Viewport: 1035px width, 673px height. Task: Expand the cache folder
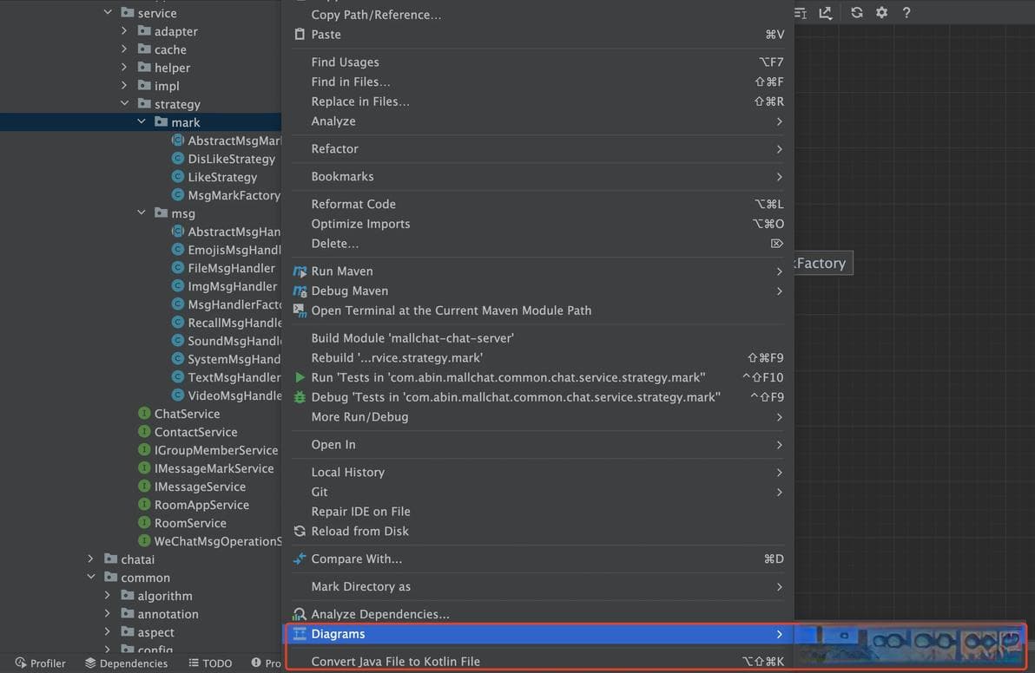click(124, 49)
